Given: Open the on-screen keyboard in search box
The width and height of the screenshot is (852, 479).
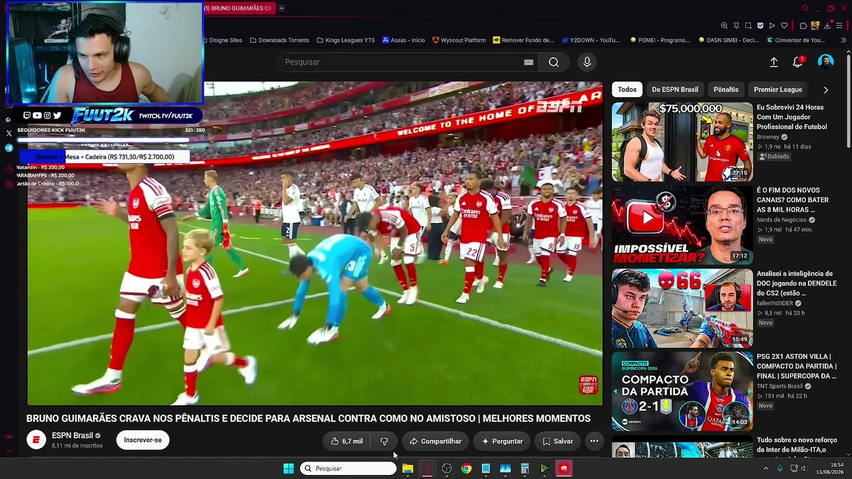Looking at the screenshot, I should [529, 62].
